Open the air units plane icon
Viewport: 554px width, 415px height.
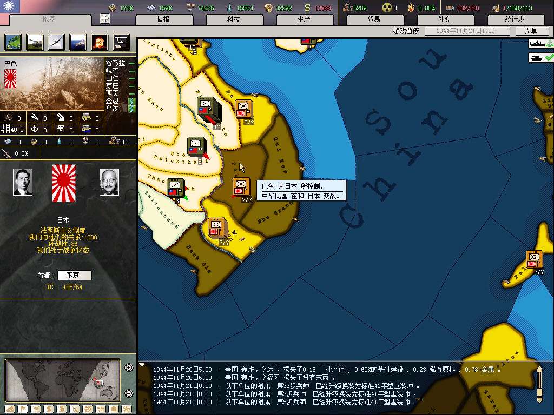56,42
